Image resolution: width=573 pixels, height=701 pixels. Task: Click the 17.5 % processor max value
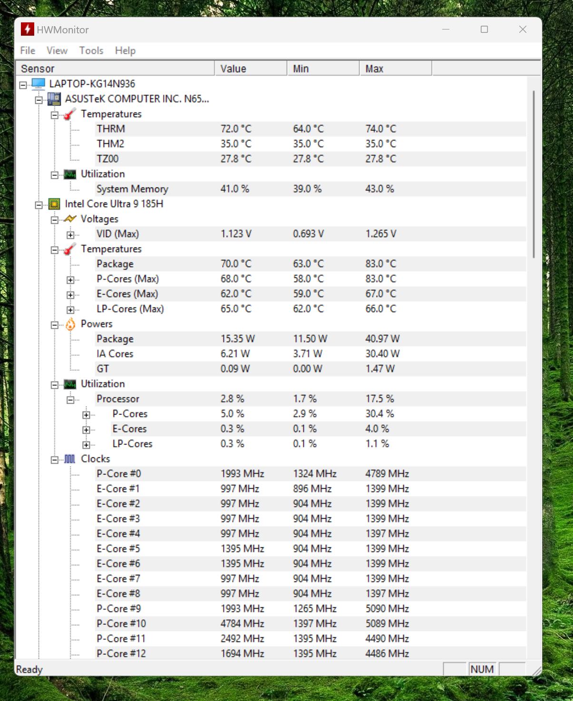point(380,399)
